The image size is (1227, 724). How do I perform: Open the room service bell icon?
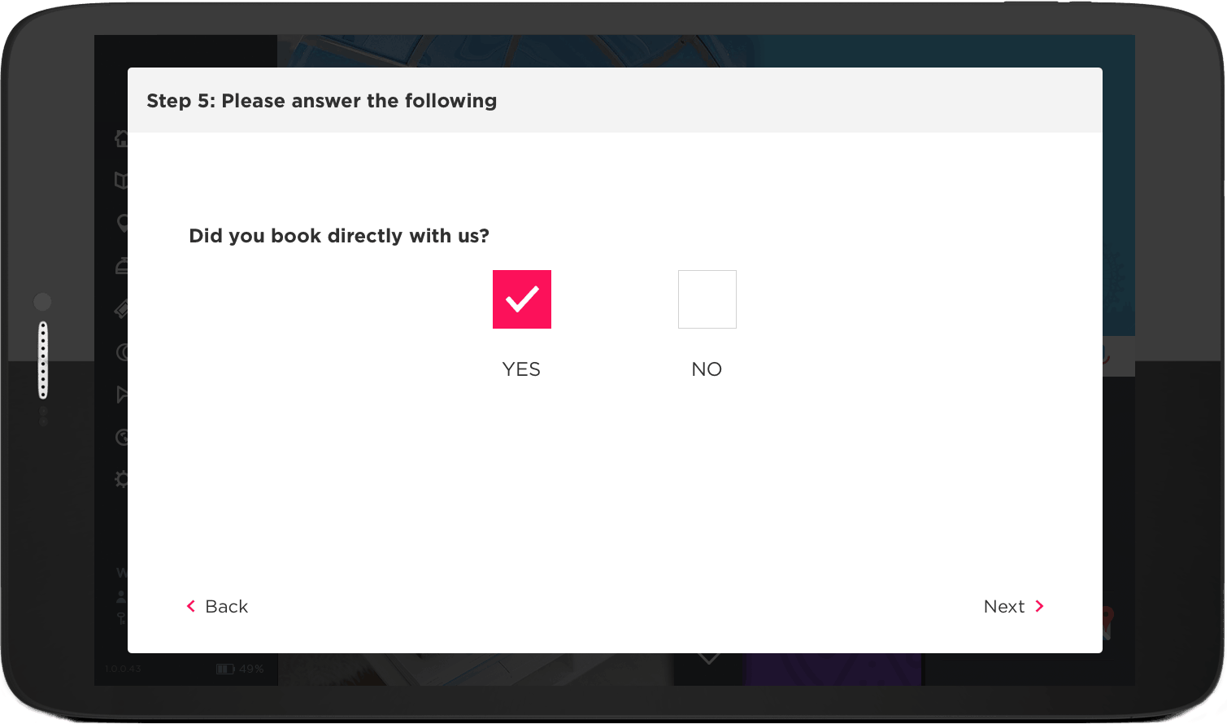(x=121, y=266)
